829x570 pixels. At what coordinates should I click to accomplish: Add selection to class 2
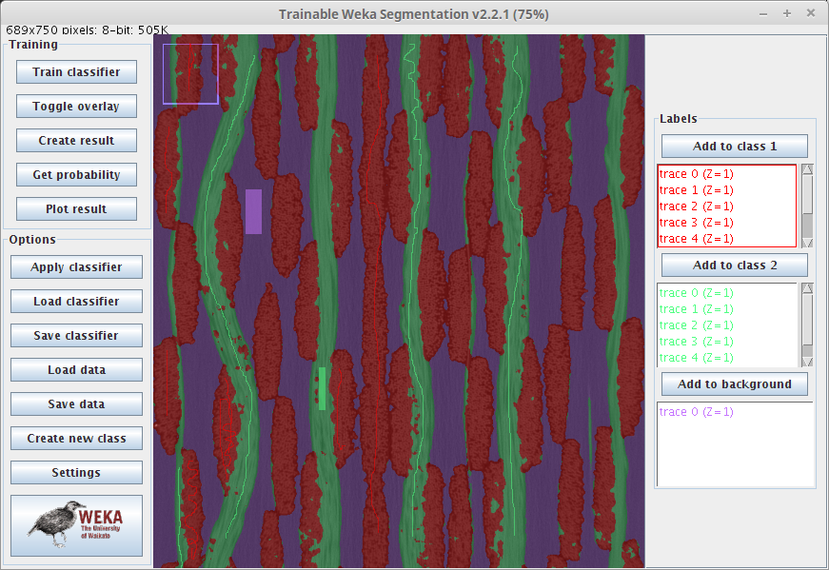click(734, 265)
